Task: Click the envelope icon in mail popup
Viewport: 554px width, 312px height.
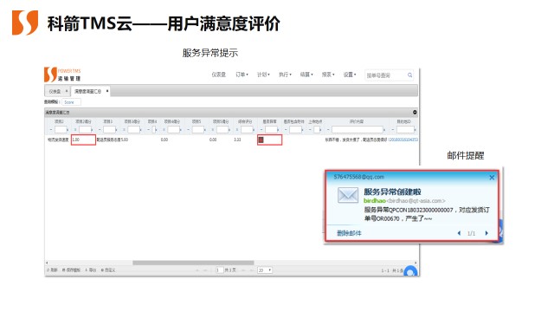Action: (x=348, y=195)
